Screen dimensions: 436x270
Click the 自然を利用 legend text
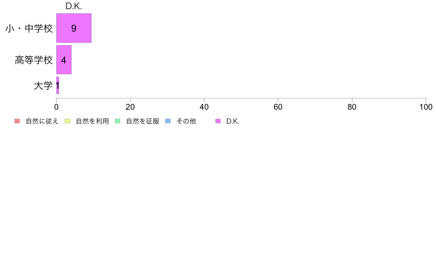click(x=92, y=121)
